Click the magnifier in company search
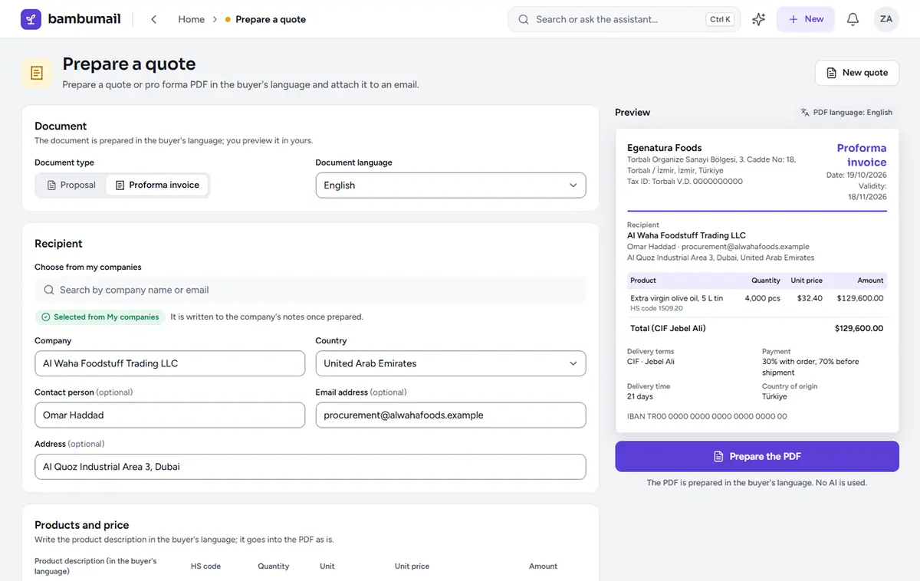920x581 pixels. point(49,290)
